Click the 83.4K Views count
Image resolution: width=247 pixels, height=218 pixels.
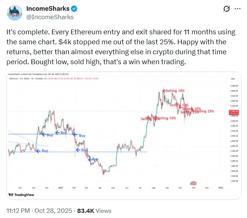click(94, 211)
